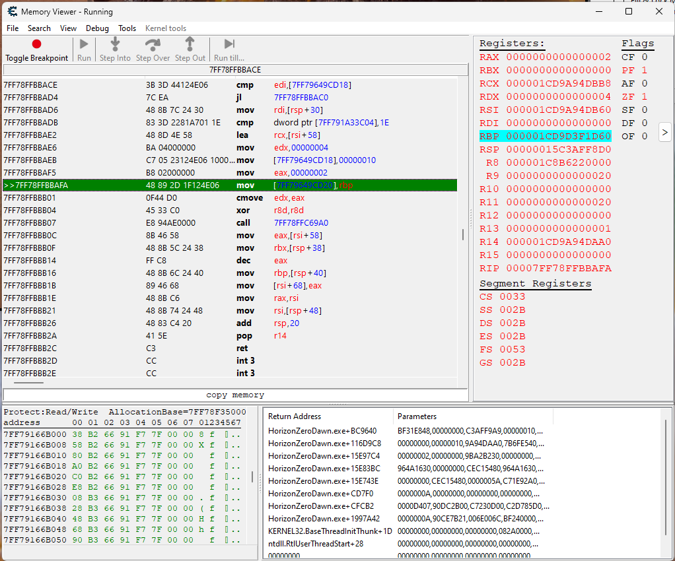This screenshot has height=561, width=675.
Task: Click the Step Out arrow icon
Action: (190, 44)
